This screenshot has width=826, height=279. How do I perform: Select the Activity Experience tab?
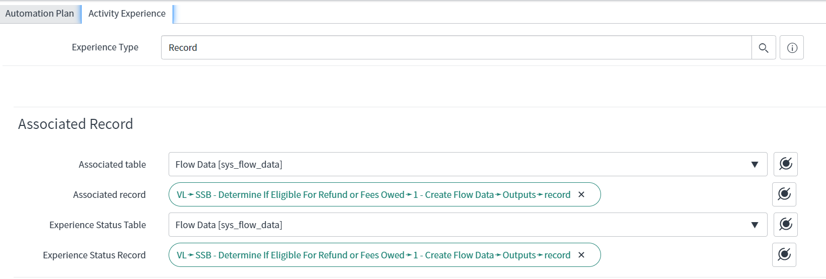pos(127,14)
